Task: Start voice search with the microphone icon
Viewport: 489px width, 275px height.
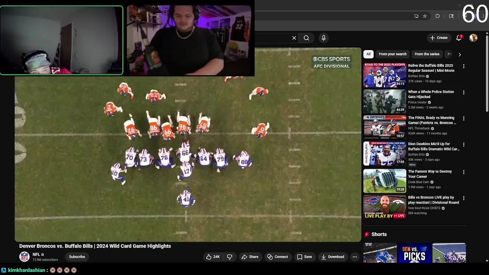Action: (x=324, y=38)
